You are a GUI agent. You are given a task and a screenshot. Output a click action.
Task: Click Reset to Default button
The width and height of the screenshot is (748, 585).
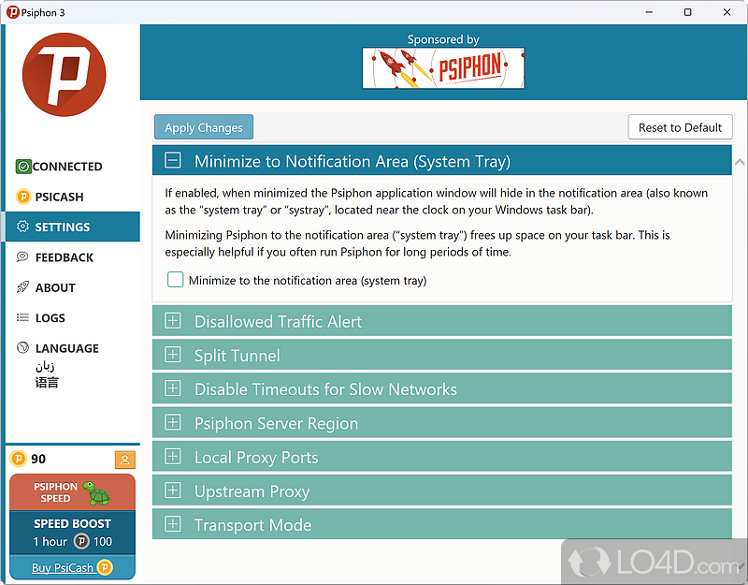coord(681,127)
